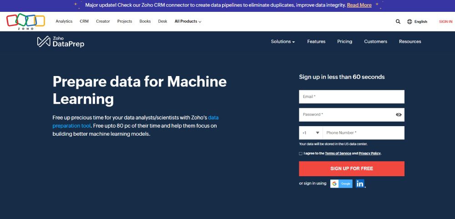Click the Phone Number input field
The width and height of the screenshot is (455, 219).
pos(364,133)
